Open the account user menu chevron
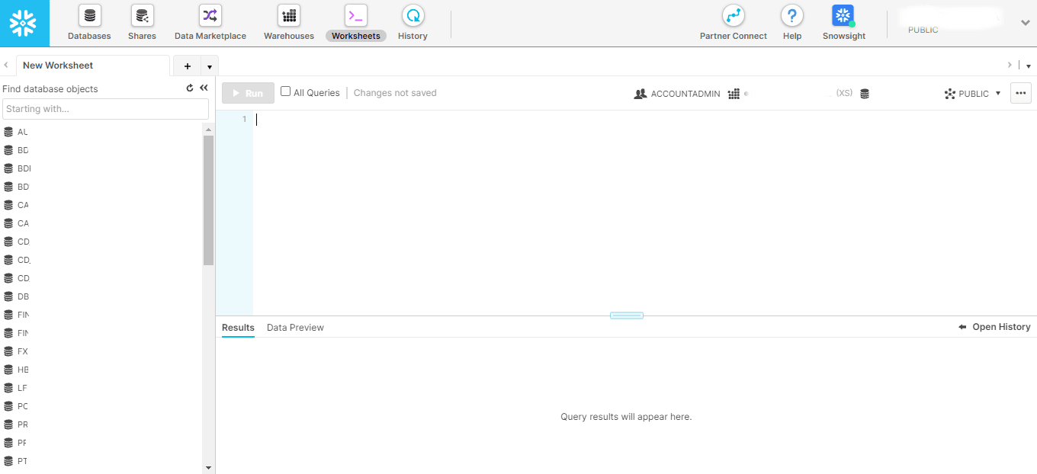The height and width of the screenshot is (474, 1037). 1026,23
